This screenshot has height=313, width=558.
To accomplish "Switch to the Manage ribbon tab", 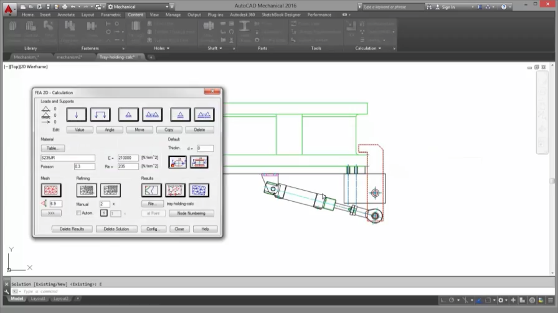I will click(x=173, y=15).
